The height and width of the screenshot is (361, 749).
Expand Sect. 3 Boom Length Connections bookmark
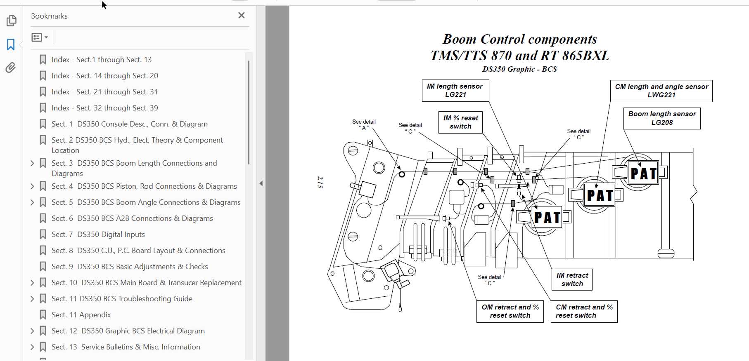(32, 163)
